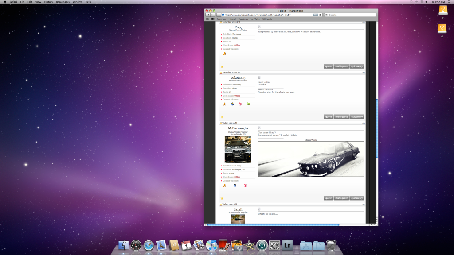This screenshot has width=454, height=255.
Task: Click the Gmail bookmark link
Action: tap(233, 19)
